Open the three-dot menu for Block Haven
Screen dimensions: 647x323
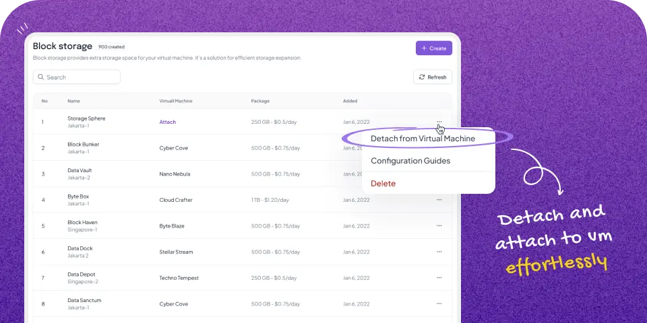tap(439, 226)
